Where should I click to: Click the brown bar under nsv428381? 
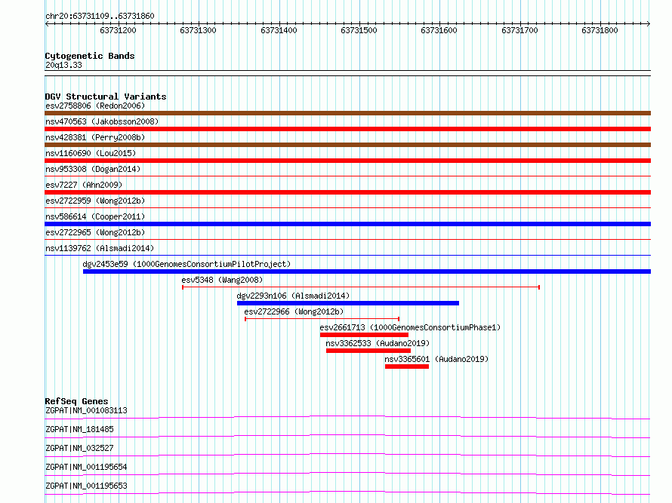pos(347,145)
